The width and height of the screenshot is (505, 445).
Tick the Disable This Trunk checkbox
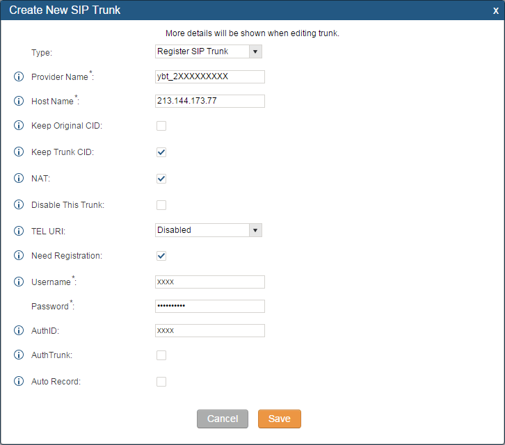[161, 205]
